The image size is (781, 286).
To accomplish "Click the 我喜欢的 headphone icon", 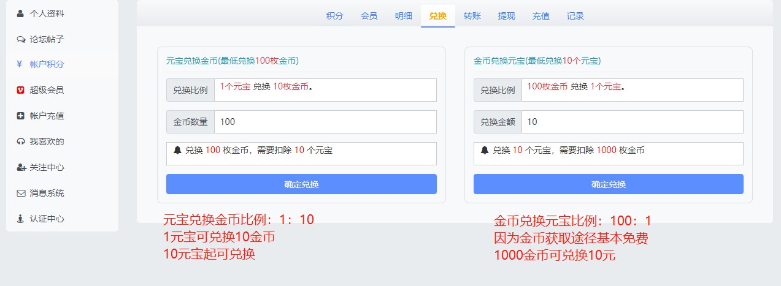I will [x=21, y=141].
